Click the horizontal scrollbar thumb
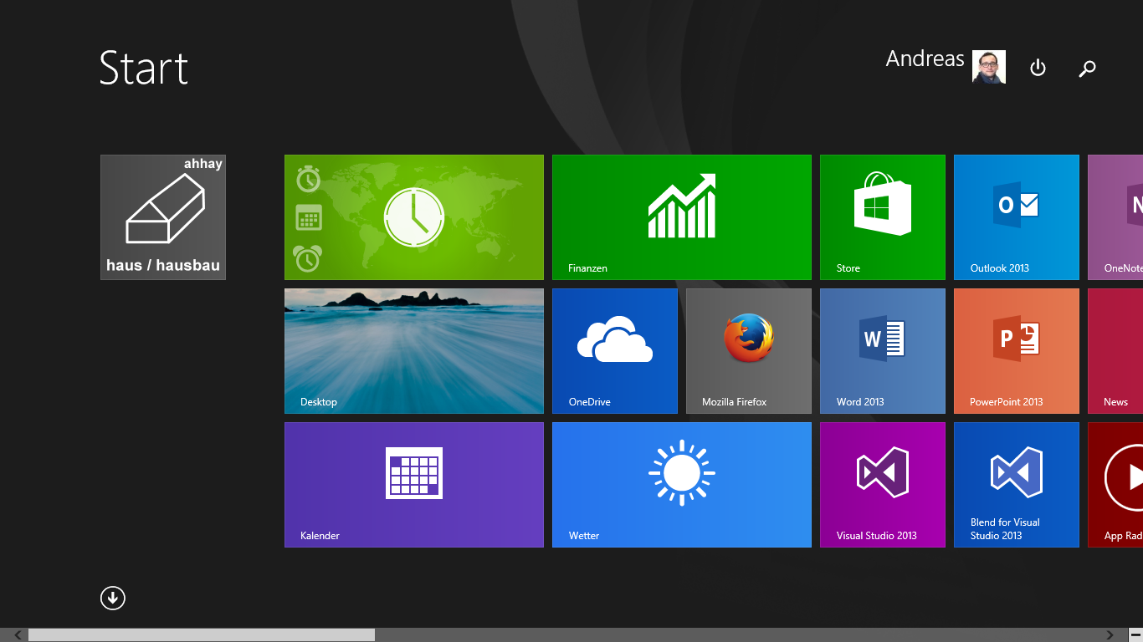Viewport: 1143px width, 642px height. (x=202, y=635)
